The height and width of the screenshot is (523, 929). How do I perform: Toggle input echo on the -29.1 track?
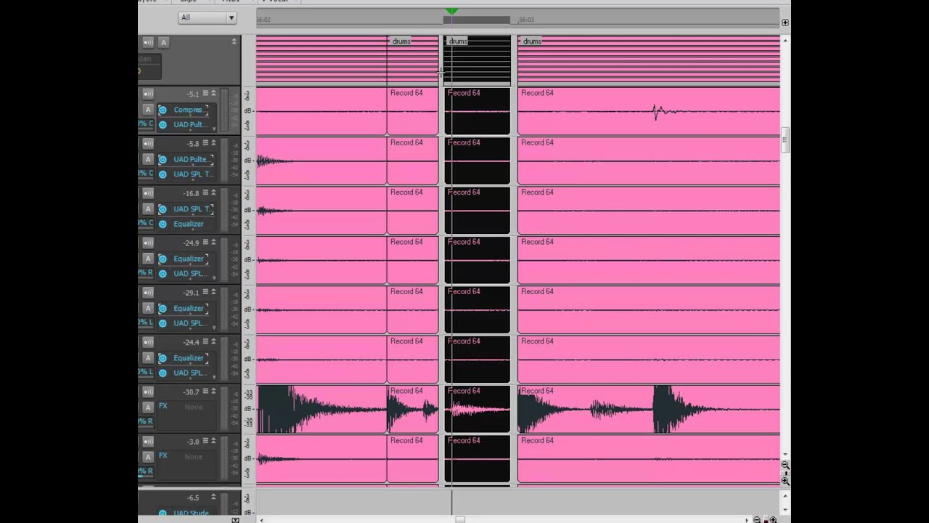click(x=148, y=292)
